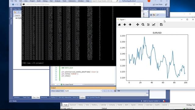
Task: Open the Help menu
Action: [x=87, y=1]
